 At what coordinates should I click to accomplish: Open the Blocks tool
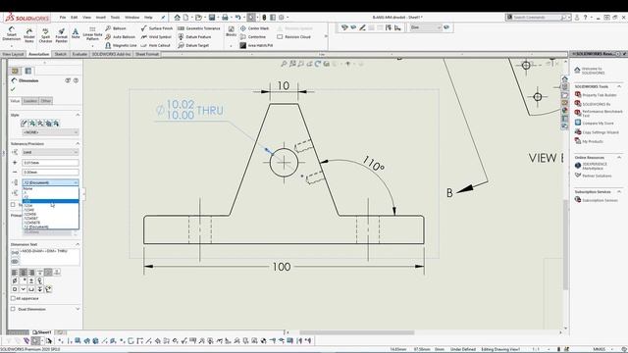coord(232,31)
